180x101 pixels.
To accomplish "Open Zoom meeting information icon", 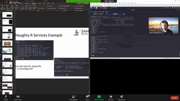I will tap(2, 2).
